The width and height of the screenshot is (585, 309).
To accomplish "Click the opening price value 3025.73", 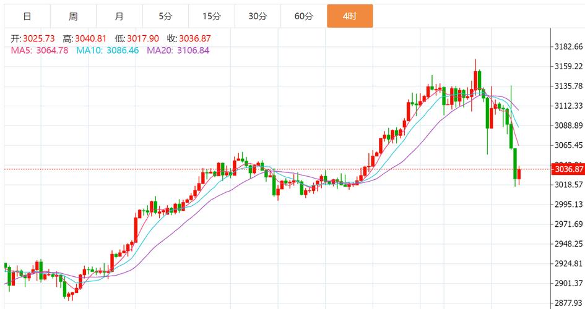I will (39, 39).
